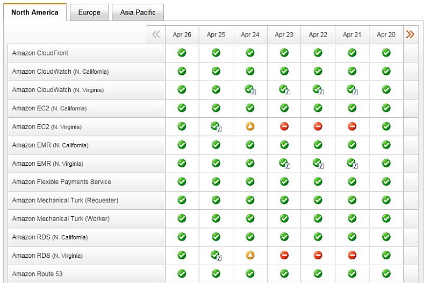The image size is (430, 283).
Task: Click the red disruption icon for RDS N. Virginia on Apr 21
Action: 352,255
